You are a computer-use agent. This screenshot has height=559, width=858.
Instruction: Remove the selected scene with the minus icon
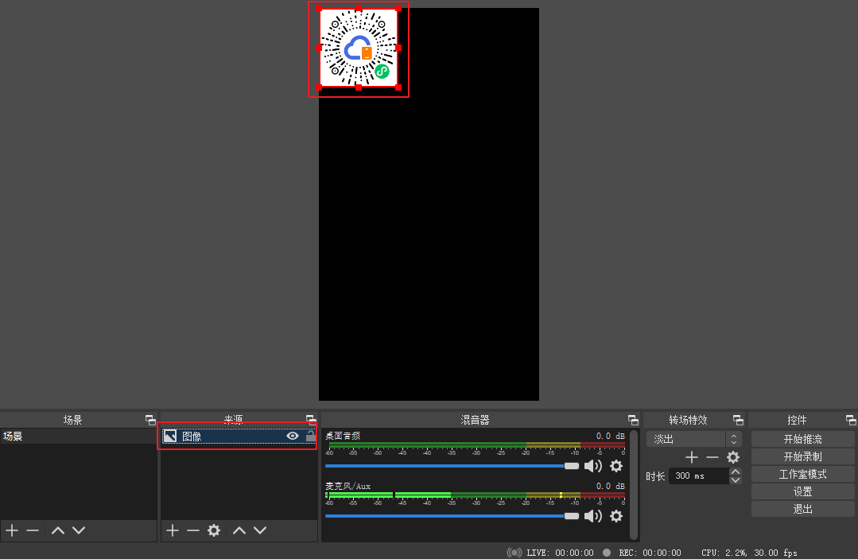33,530
